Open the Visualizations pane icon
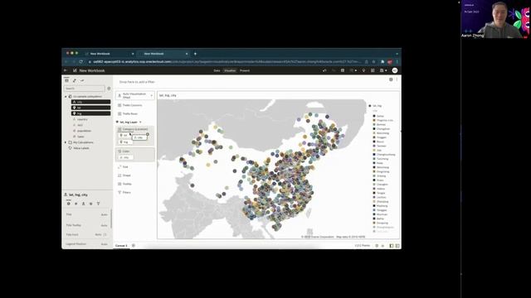Screen dimensions: 531x298 pyautogui.click(x=75, y=80)
